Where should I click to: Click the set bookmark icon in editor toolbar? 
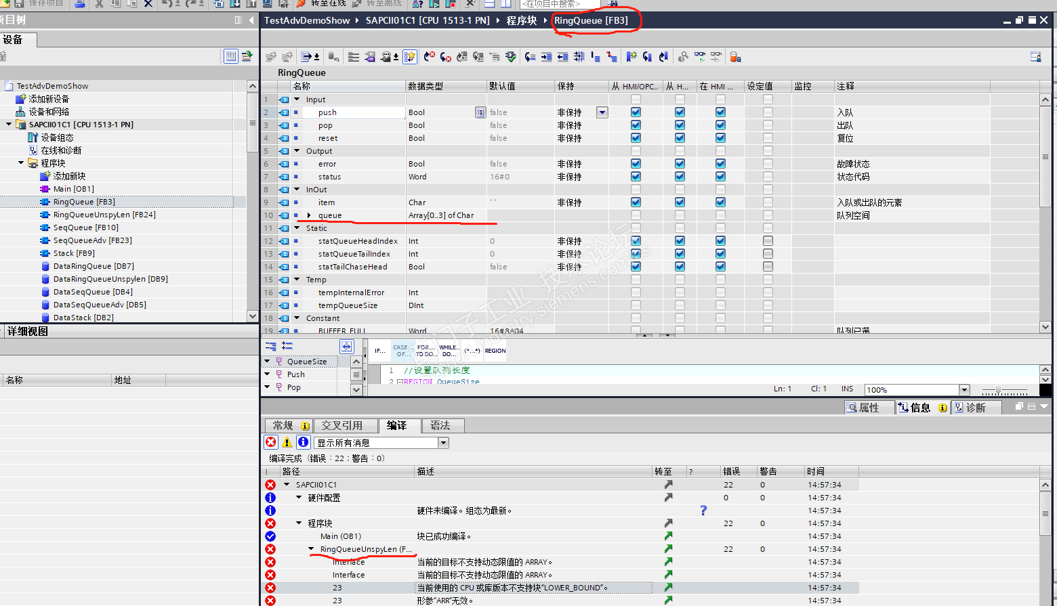point(631,57)
